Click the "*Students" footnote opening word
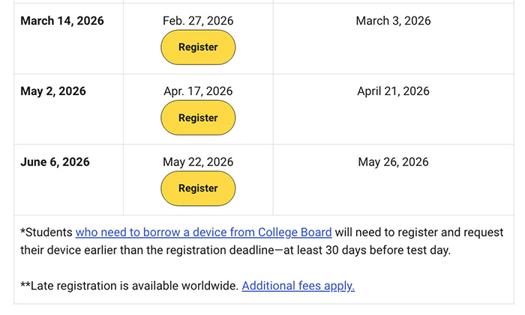This screenshot has width=525, height=315. pyautogui.click(x=46, y=233)
